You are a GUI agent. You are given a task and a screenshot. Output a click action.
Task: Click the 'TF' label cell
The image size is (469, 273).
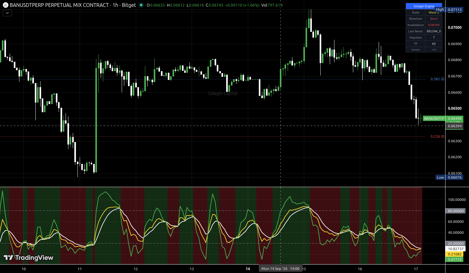point(416,44)
